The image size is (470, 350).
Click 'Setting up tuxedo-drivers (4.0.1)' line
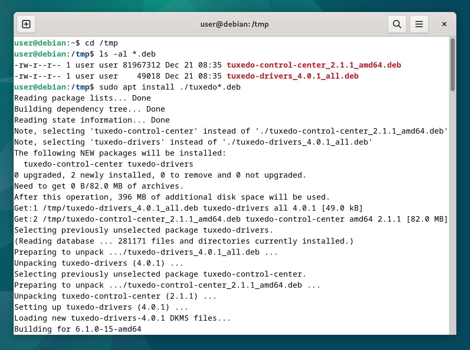click(x=101, y=307)
